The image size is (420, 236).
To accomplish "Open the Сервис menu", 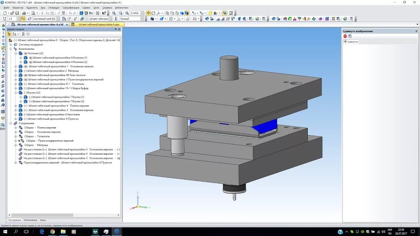I will coord(86,8).
